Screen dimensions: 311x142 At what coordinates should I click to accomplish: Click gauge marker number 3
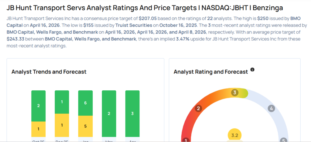[234, 93]
